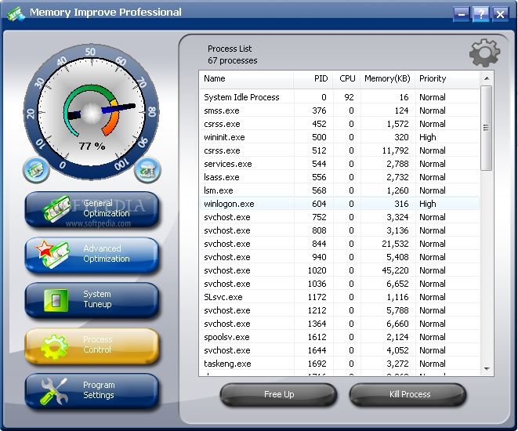Open Program Settings section
Viewport: 518px width, 431px height.
[92, 391]
